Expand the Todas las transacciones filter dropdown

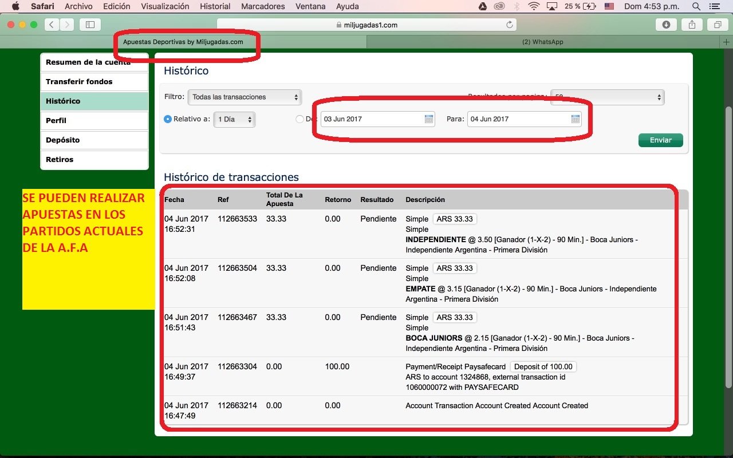coord(245,97)
